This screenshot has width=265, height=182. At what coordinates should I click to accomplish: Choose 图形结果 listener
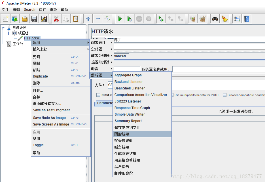point(142,134)
